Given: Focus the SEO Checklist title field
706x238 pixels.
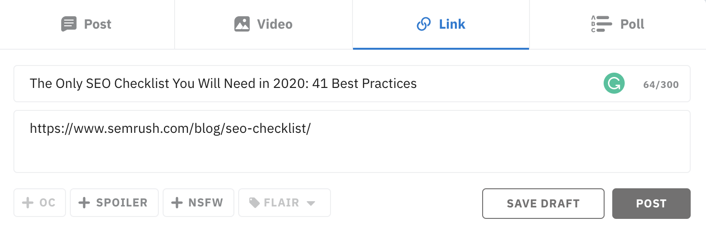Looking at the screenshot, I should [352, 84].
